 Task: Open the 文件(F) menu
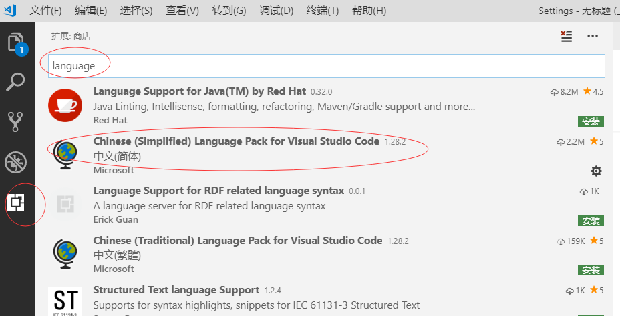click(45, 10)
